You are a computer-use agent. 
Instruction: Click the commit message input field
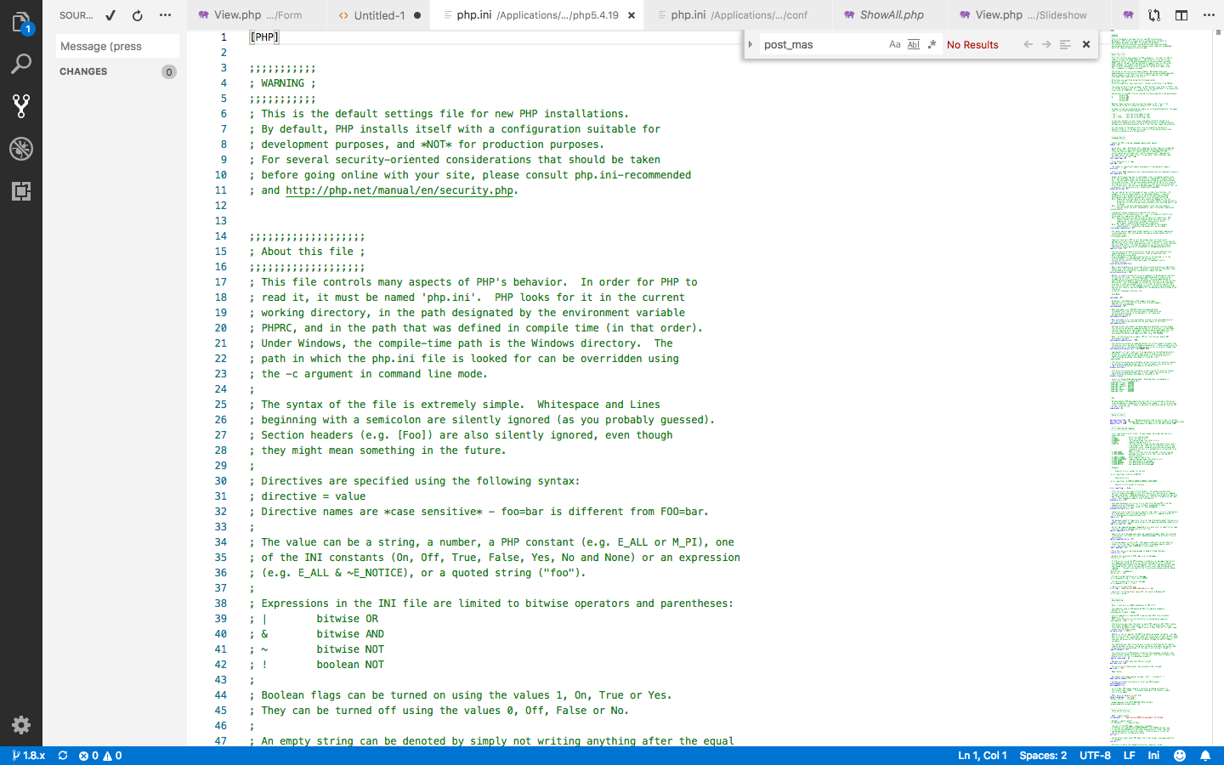[x=117, y=46]
